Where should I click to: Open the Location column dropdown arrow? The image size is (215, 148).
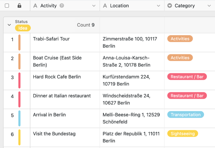(158, 6)
